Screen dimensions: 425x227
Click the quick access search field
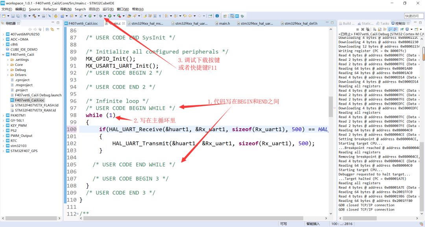[x=414, y=16]
